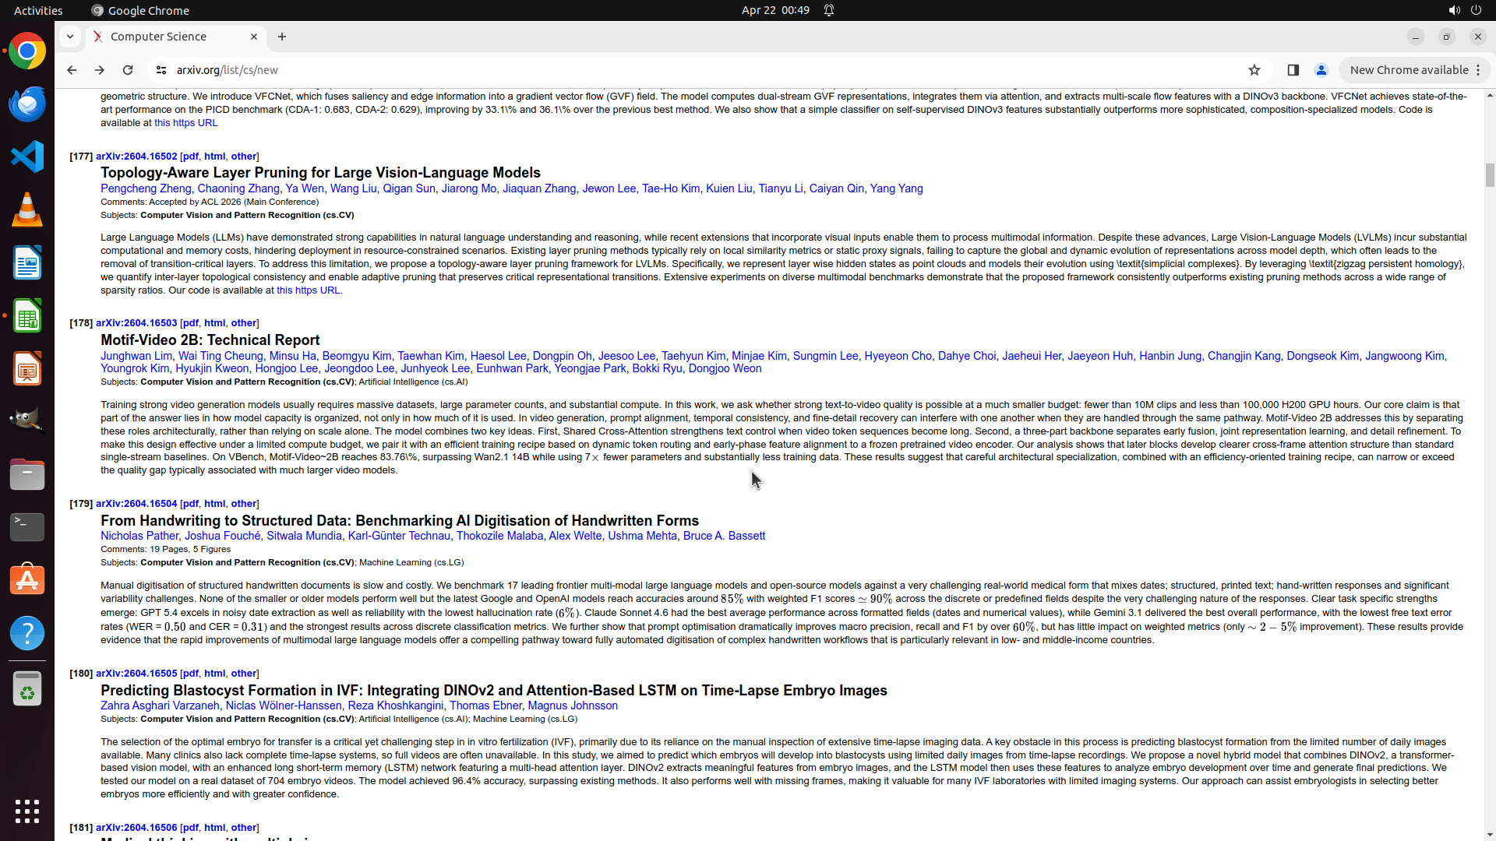Bookmark this page with star icon
The height and width of the screenshot is (841, 1496).
point(1254,70)
